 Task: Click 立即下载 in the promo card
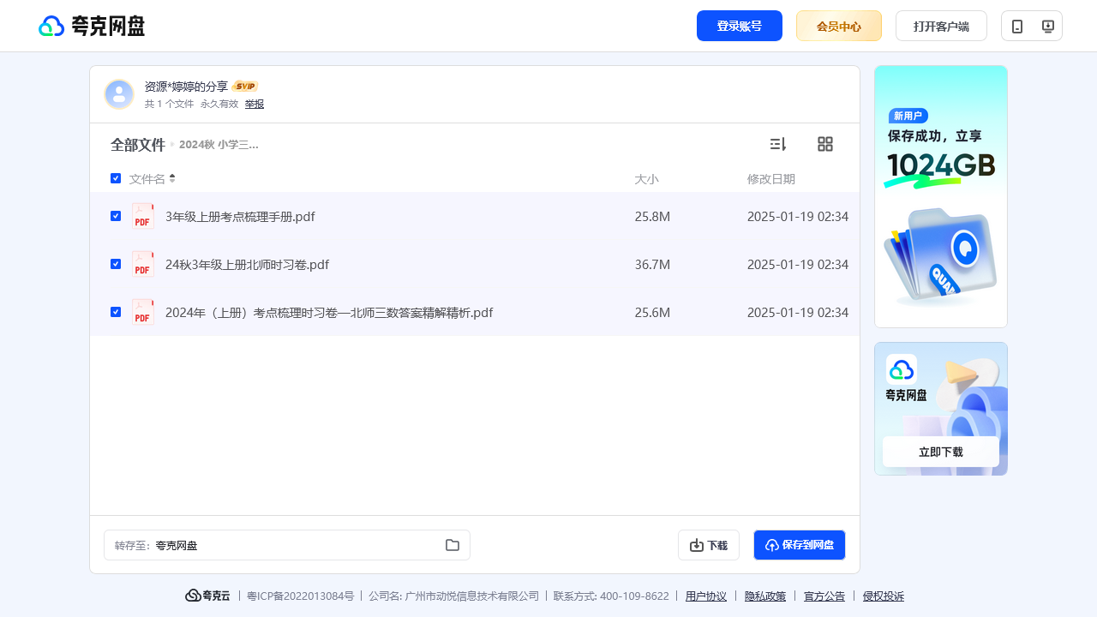(941, 452)
